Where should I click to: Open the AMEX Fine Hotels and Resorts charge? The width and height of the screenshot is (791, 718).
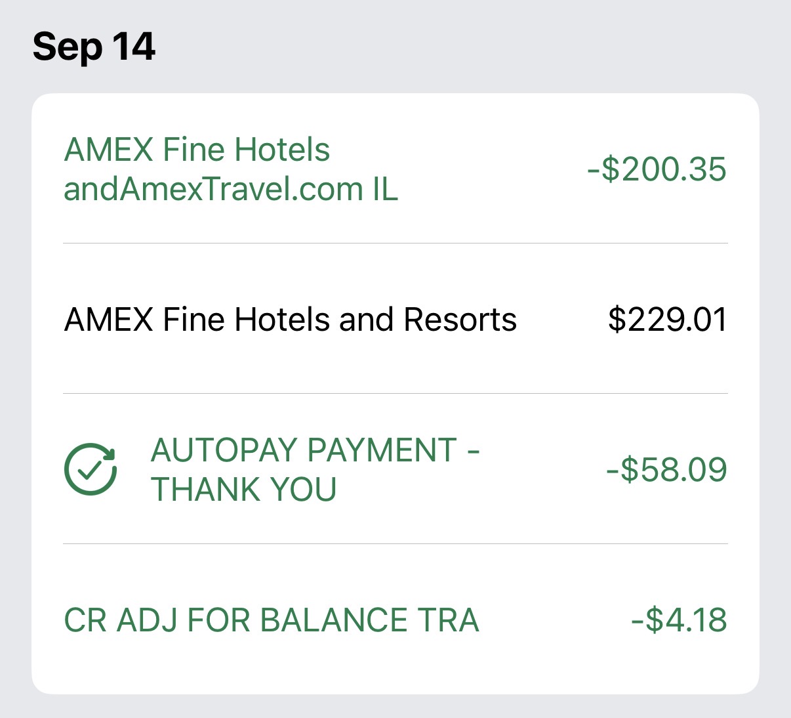point(290,320)
